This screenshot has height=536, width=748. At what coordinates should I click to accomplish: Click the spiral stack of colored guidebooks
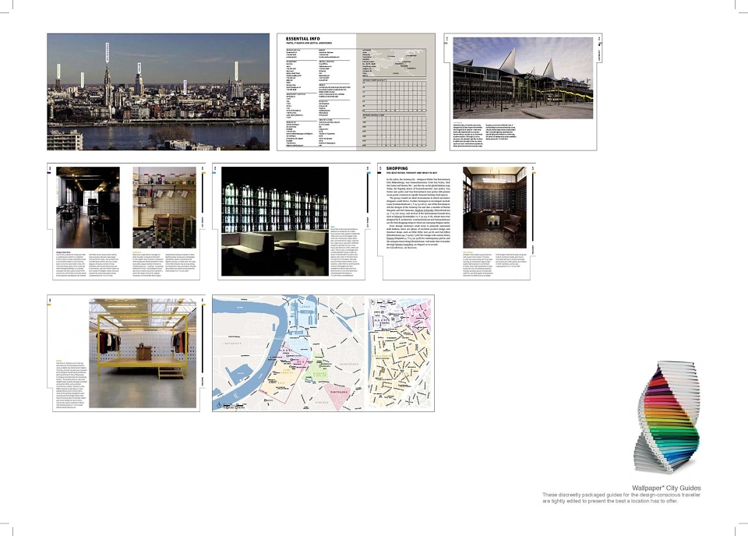666,418
